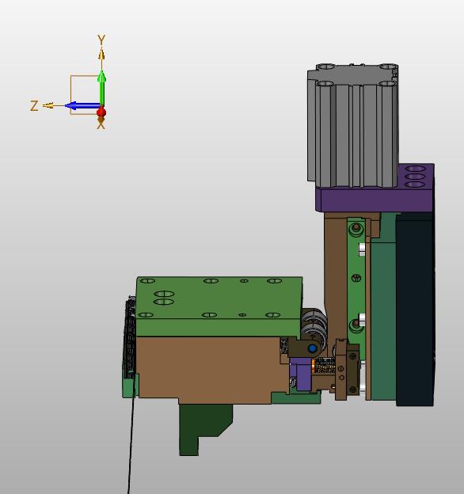Click the red X-axis origin ball
This screenshot has height=494, width=464.
(x=101, y=112)
